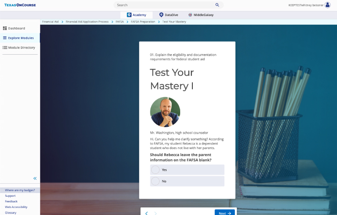The height and width of the screenshot is (215, 337).
Task: Click the search magnifier icon
Action: click(x=217, y=5)
